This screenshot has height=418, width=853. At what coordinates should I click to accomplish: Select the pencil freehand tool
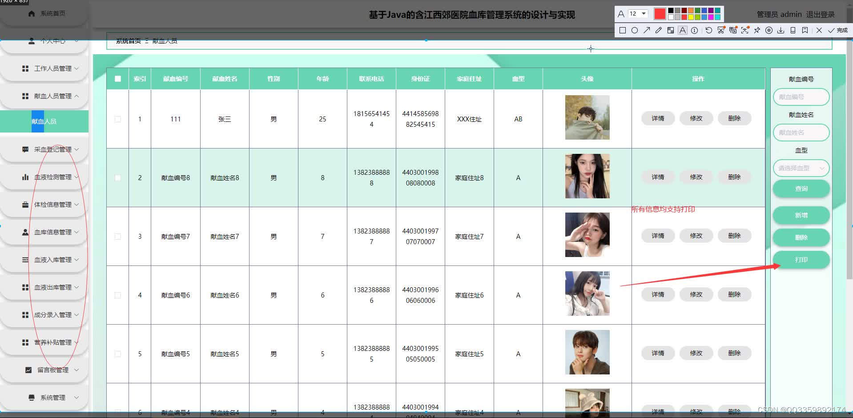coord(659,30)
